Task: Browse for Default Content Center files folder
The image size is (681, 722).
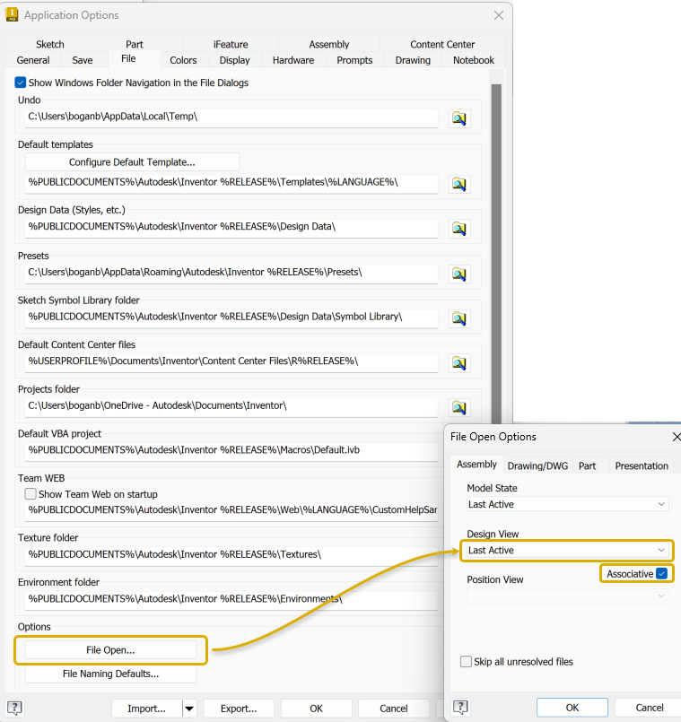Action: pos(458,363)
